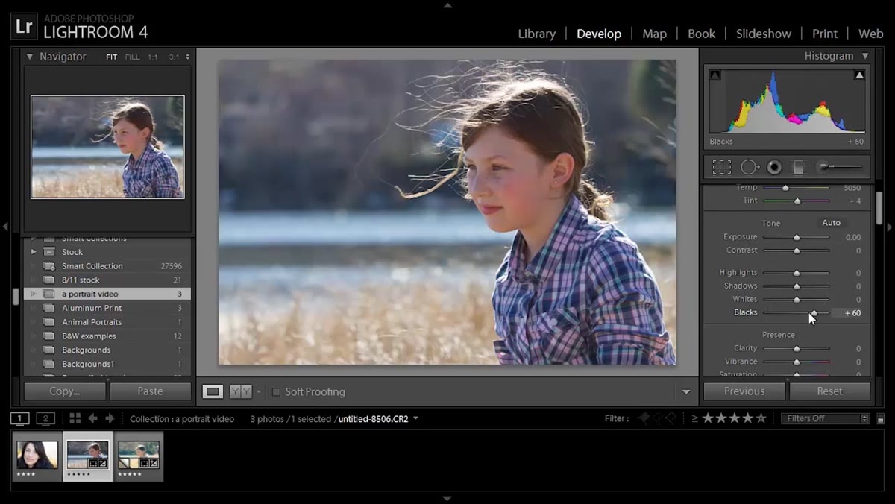Click the Paste button

tap(150, 391)
